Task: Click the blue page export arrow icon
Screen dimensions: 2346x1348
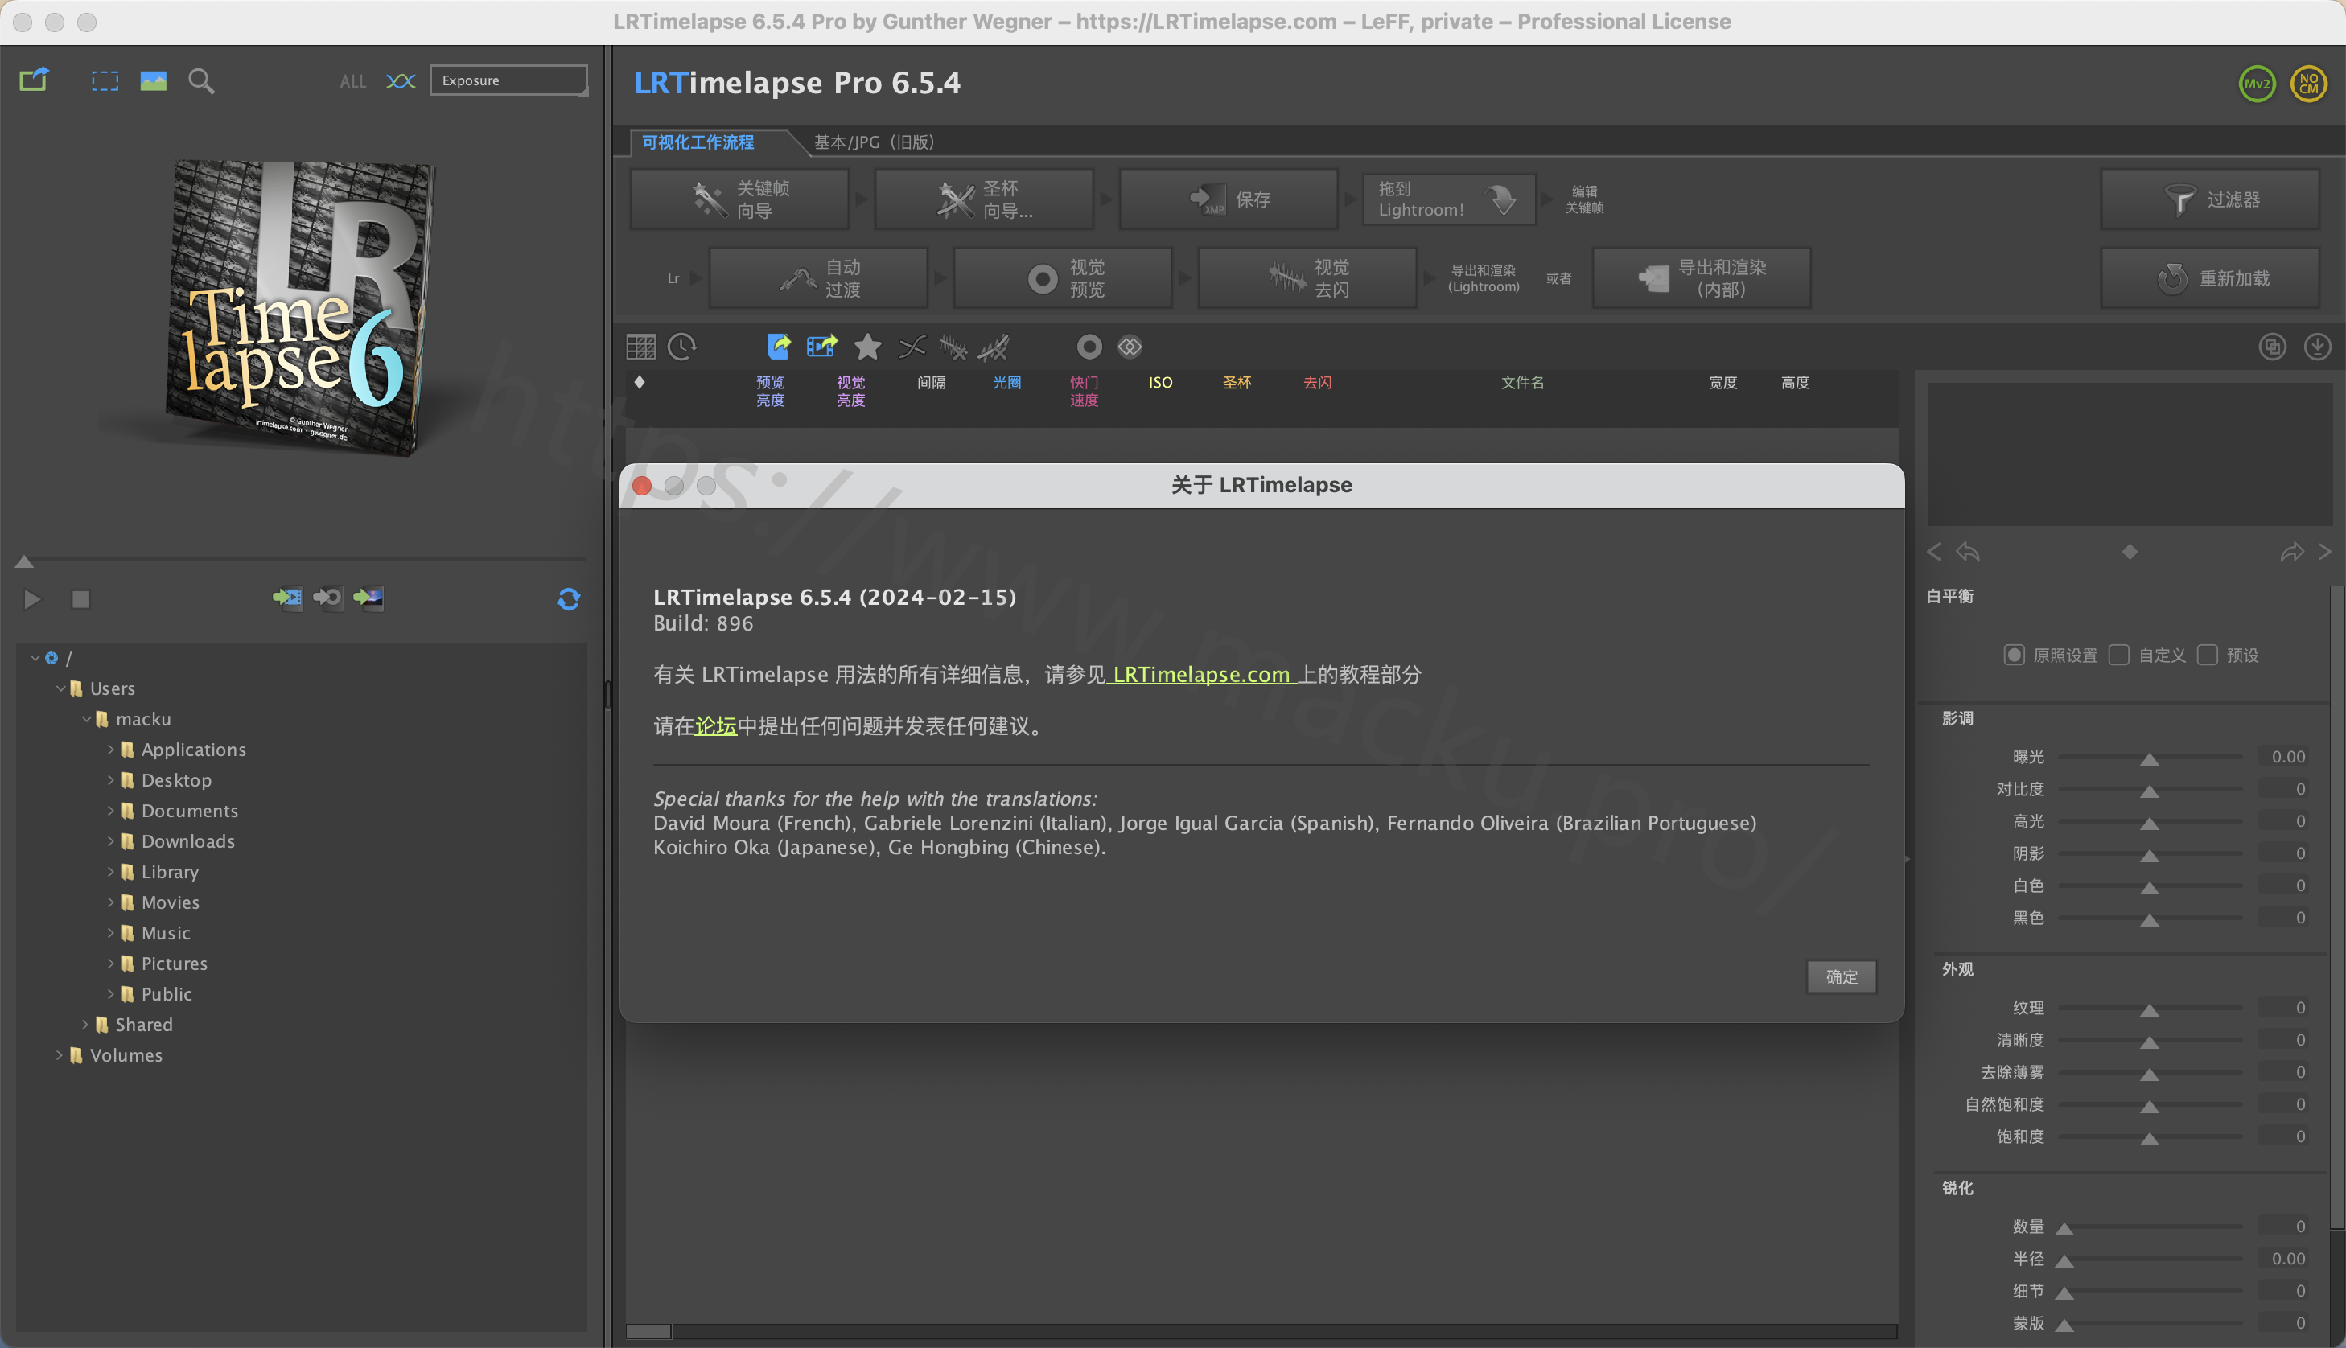Action: pyautogui.click(x=779, y=347)
